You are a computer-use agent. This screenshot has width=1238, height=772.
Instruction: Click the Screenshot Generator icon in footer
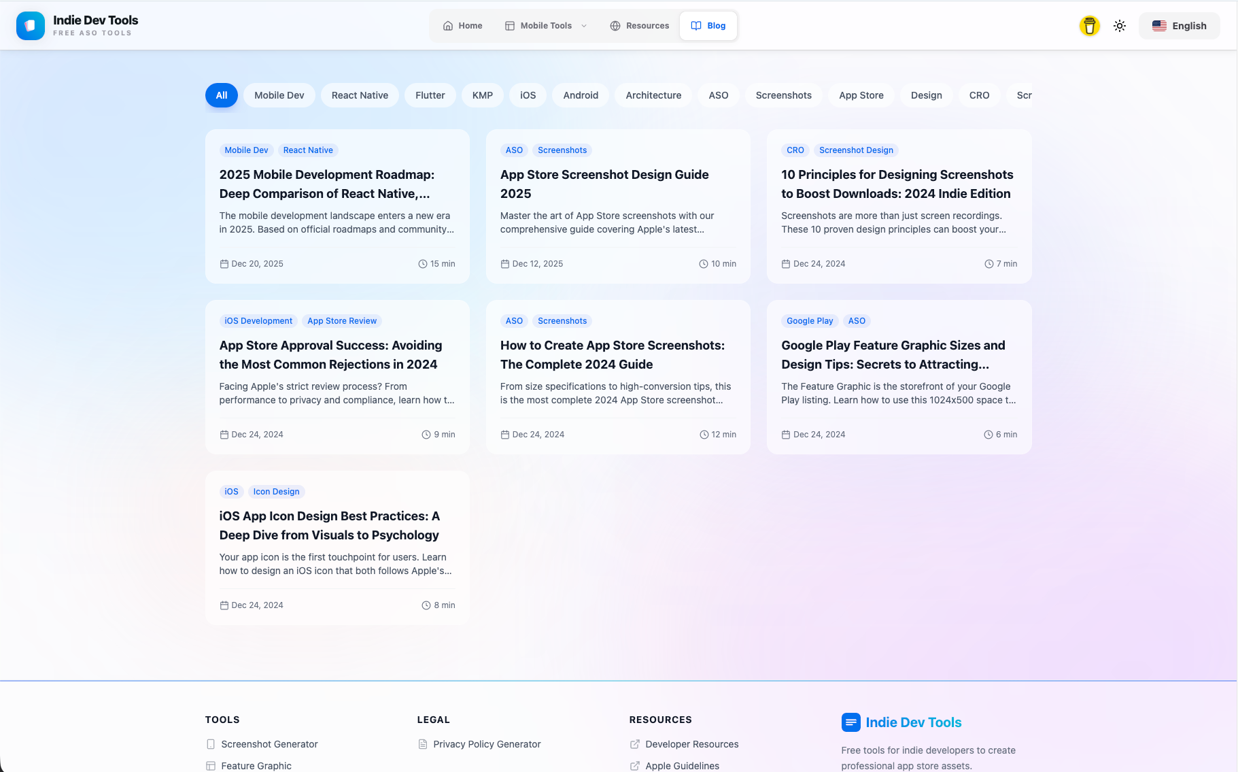pos(210,744)
